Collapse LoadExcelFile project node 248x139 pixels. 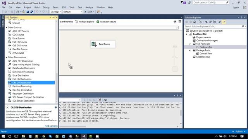pos(187,34)
